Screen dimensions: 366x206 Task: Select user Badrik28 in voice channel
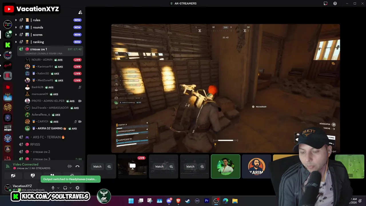[53, 87]
